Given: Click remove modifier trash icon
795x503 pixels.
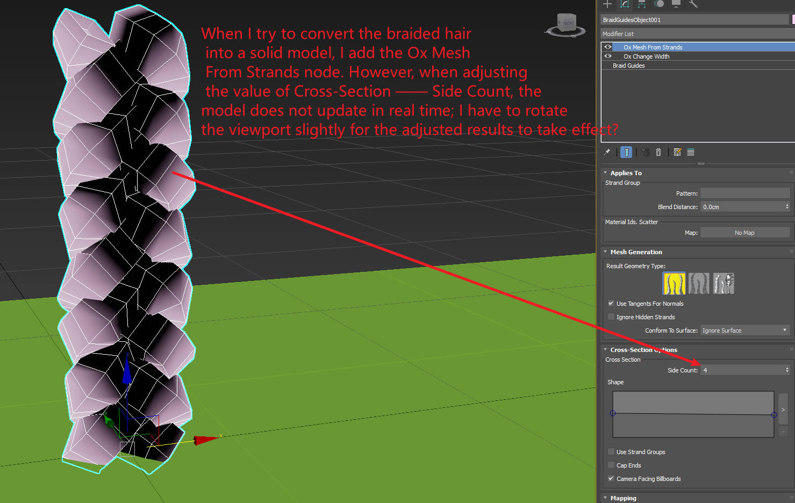Looking at the screenshot, I should click(x=658, y=152).
